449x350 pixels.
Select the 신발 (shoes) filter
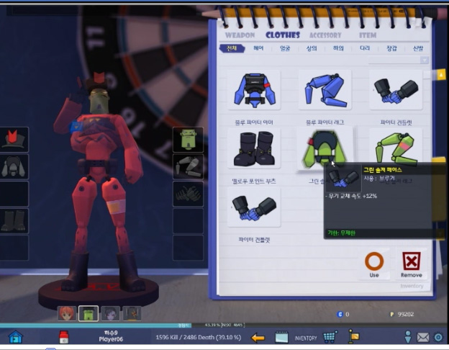[x=418, y=48]
